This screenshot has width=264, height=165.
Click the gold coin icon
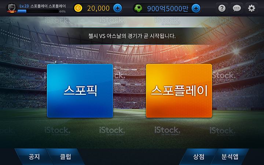pos(78,8)
